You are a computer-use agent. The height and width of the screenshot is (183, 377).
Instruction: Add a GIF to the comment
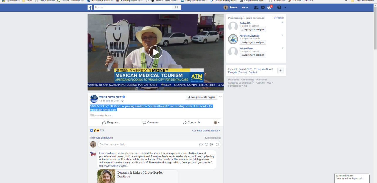pos(212,144)
